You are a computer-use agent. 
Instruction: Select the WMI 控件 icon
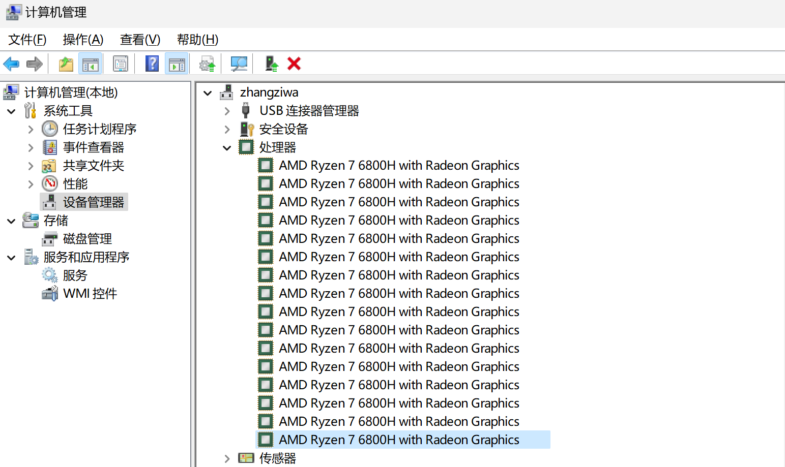(x=50, y=294)
